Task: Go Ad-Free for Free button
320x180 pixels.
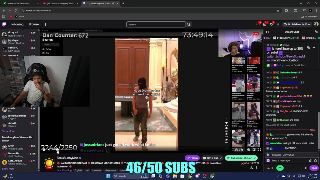Action: coord(297,24)
